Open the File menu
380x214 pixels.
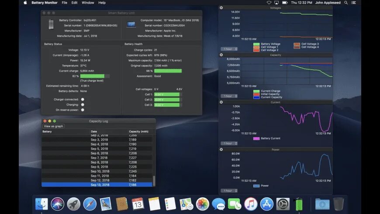pyautogui.click(x=65, y=3)
